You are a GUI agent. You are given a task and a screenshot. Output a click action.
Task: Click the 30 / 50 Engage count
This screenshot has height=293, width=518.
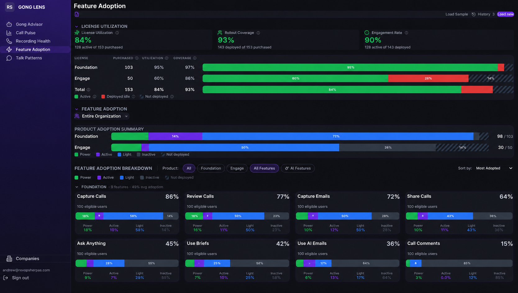click(x=505, y=148)
